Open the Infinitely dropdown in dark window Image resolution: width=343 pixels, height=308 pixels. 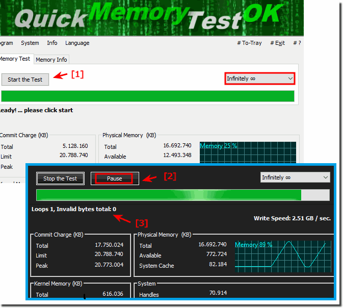click(x=295, y=177)
